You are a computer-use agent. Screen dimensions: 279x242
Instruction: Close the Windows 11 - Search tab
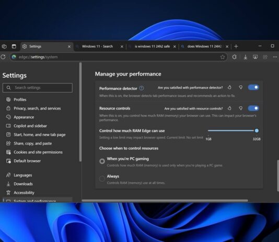click(122, 47)
